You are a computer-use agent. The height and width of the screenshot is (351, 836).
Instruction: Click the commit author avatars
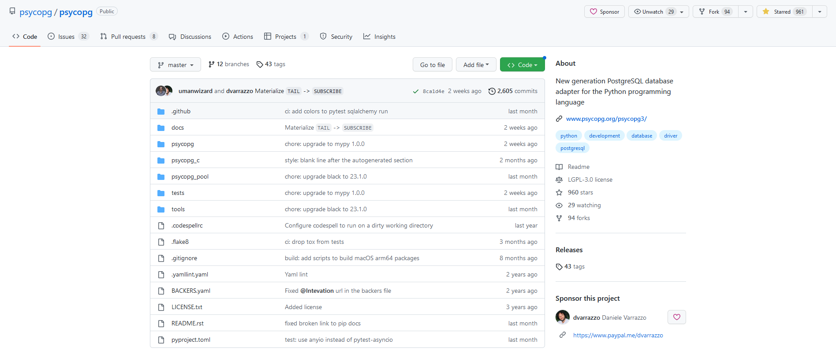164,91
